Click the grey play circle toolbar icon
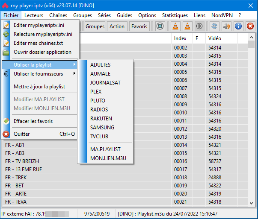 (199, 26)
